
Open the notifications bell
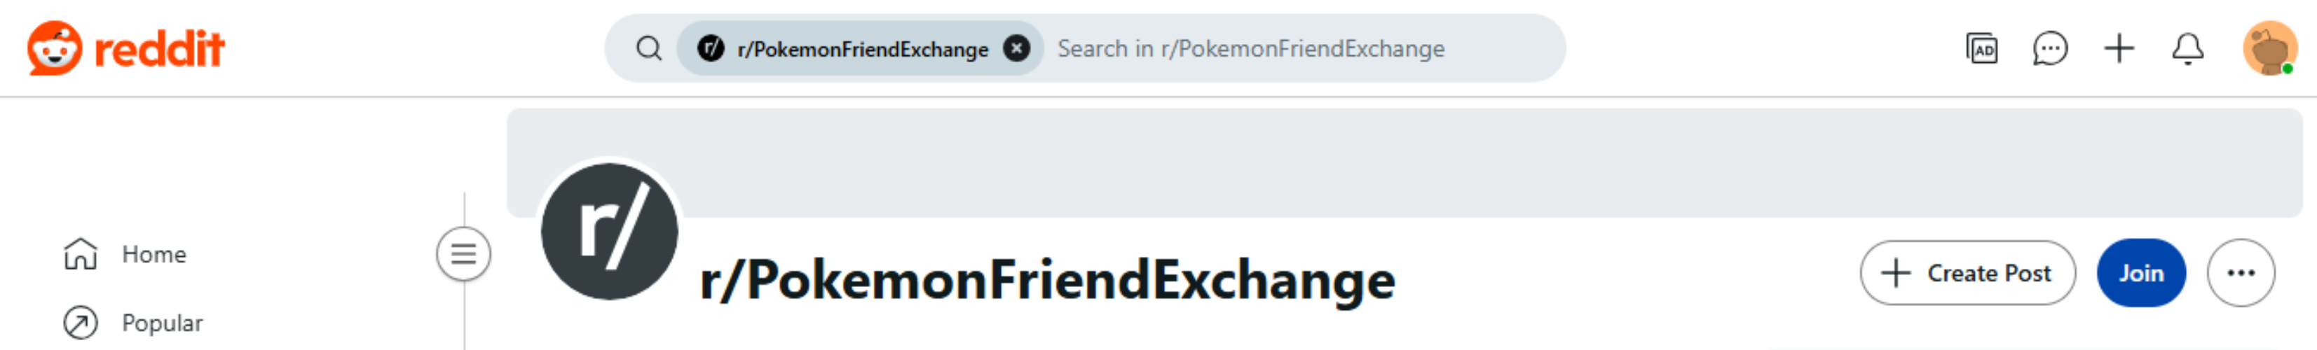point(2187,48)
